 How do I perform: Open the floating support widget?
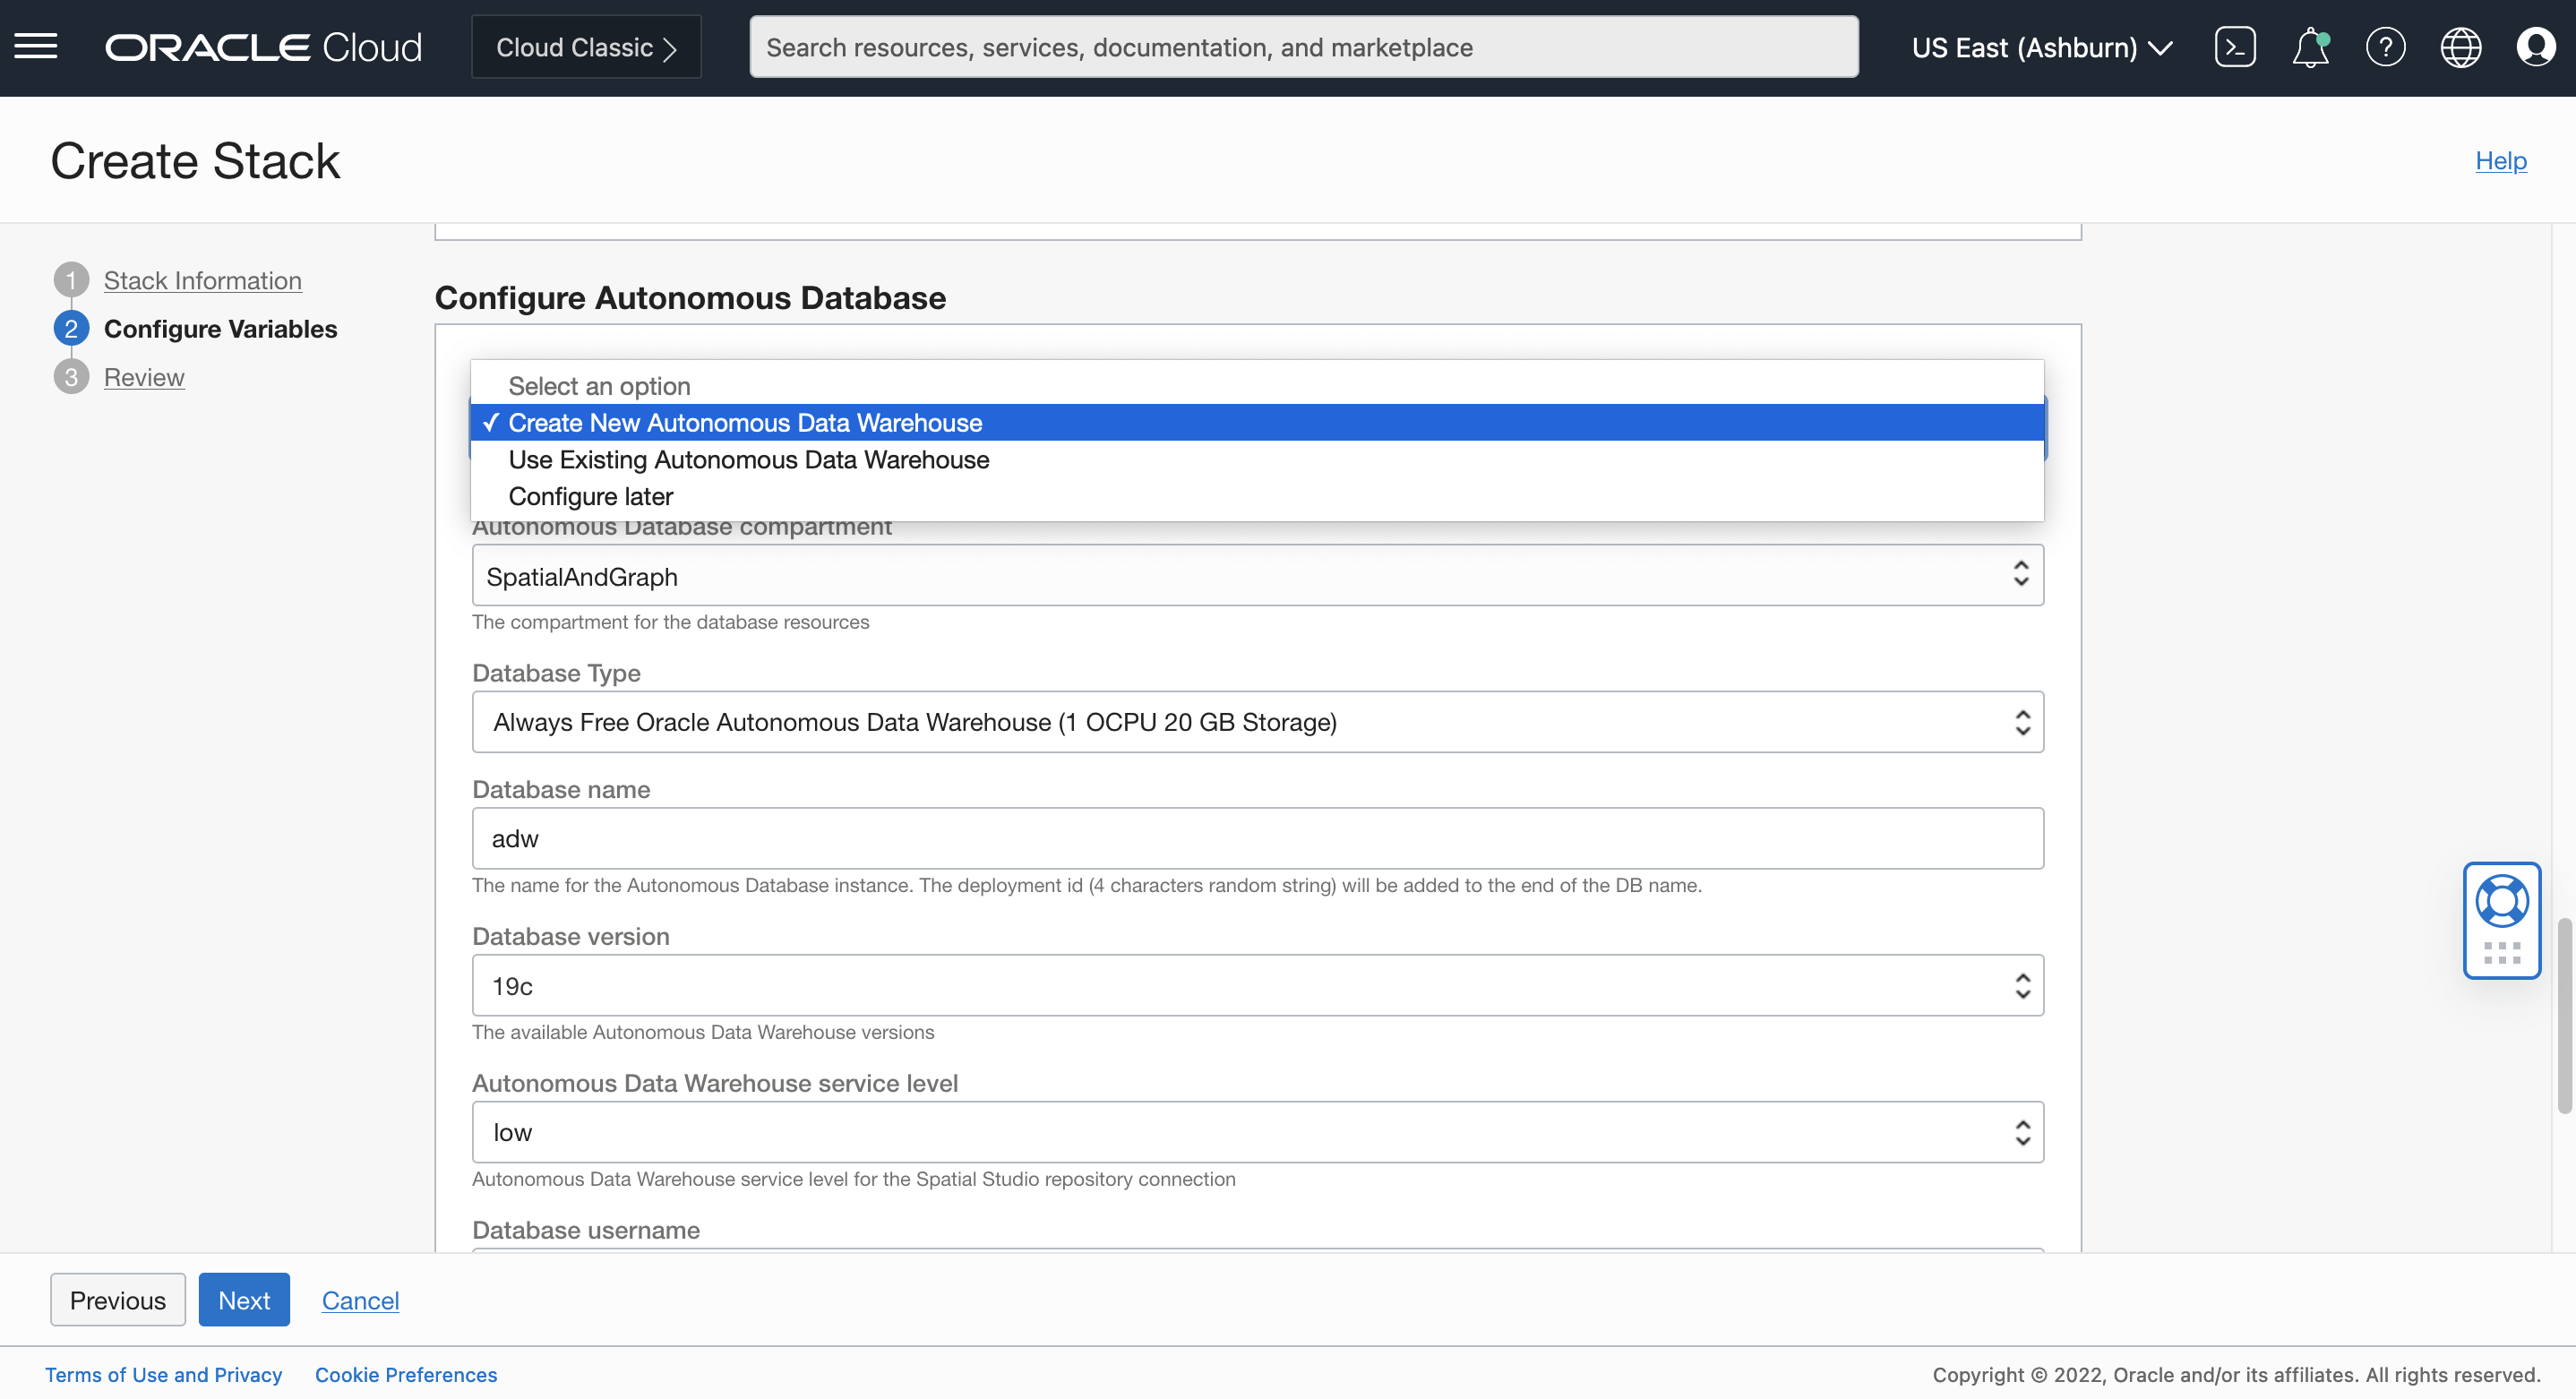pos(2501,919)
